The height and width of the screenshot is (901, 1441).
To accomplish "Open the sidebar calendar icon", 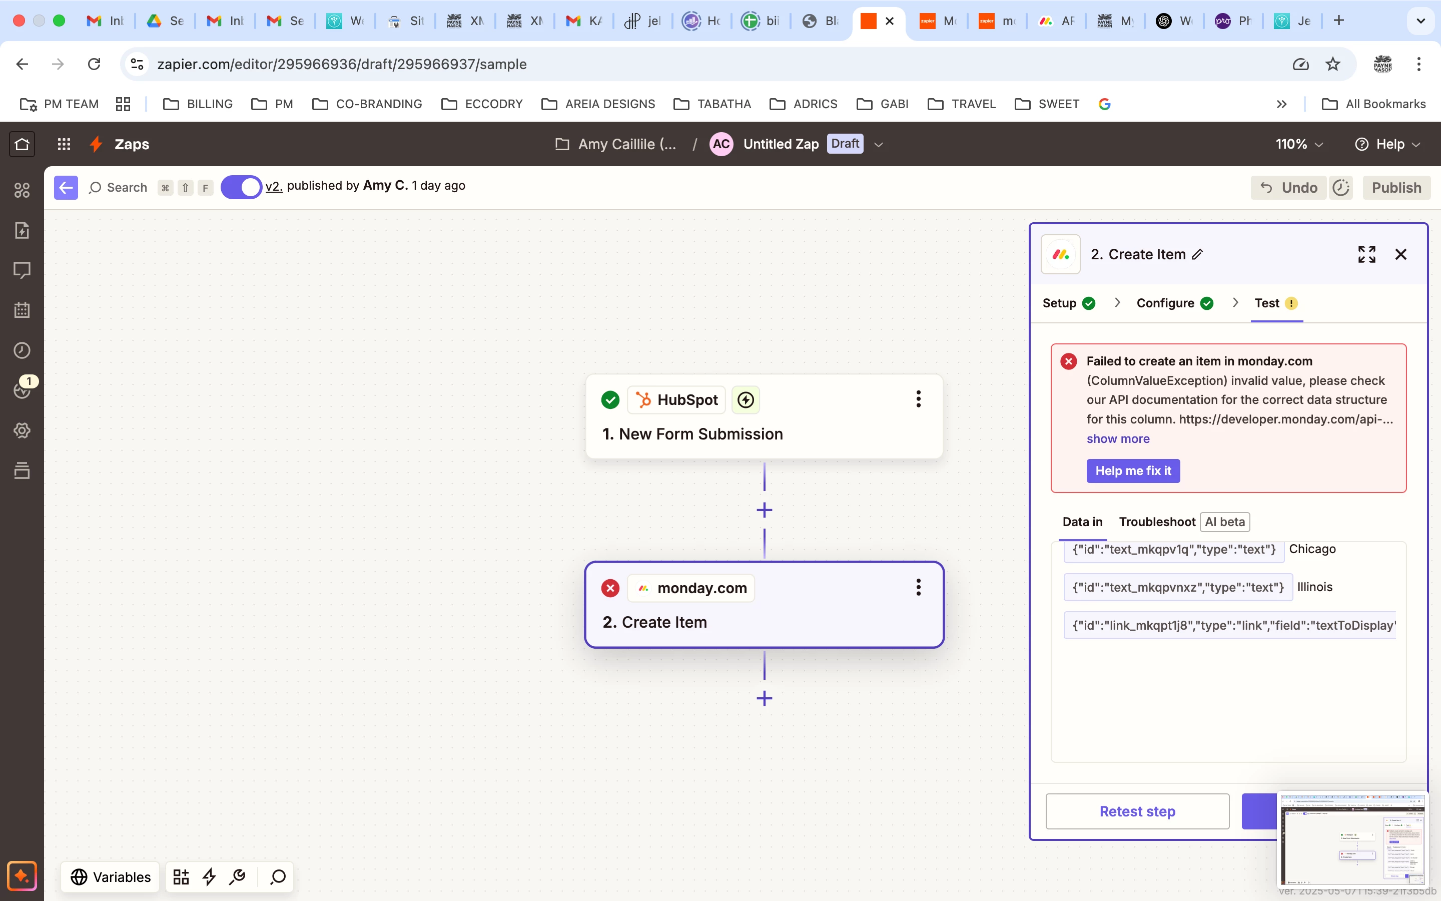I will 22,310.
